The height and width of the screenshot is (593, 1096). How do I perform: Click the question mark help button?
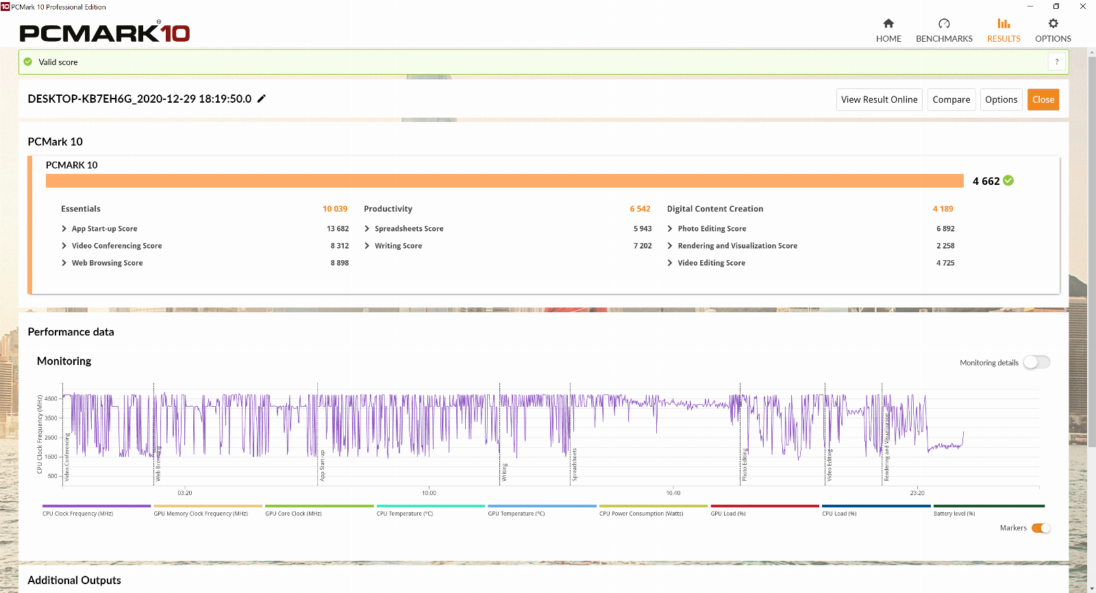1057,62
